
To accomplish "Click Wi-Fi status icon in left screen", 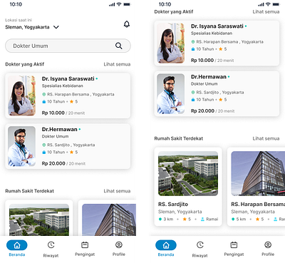I will click(119, 4).
